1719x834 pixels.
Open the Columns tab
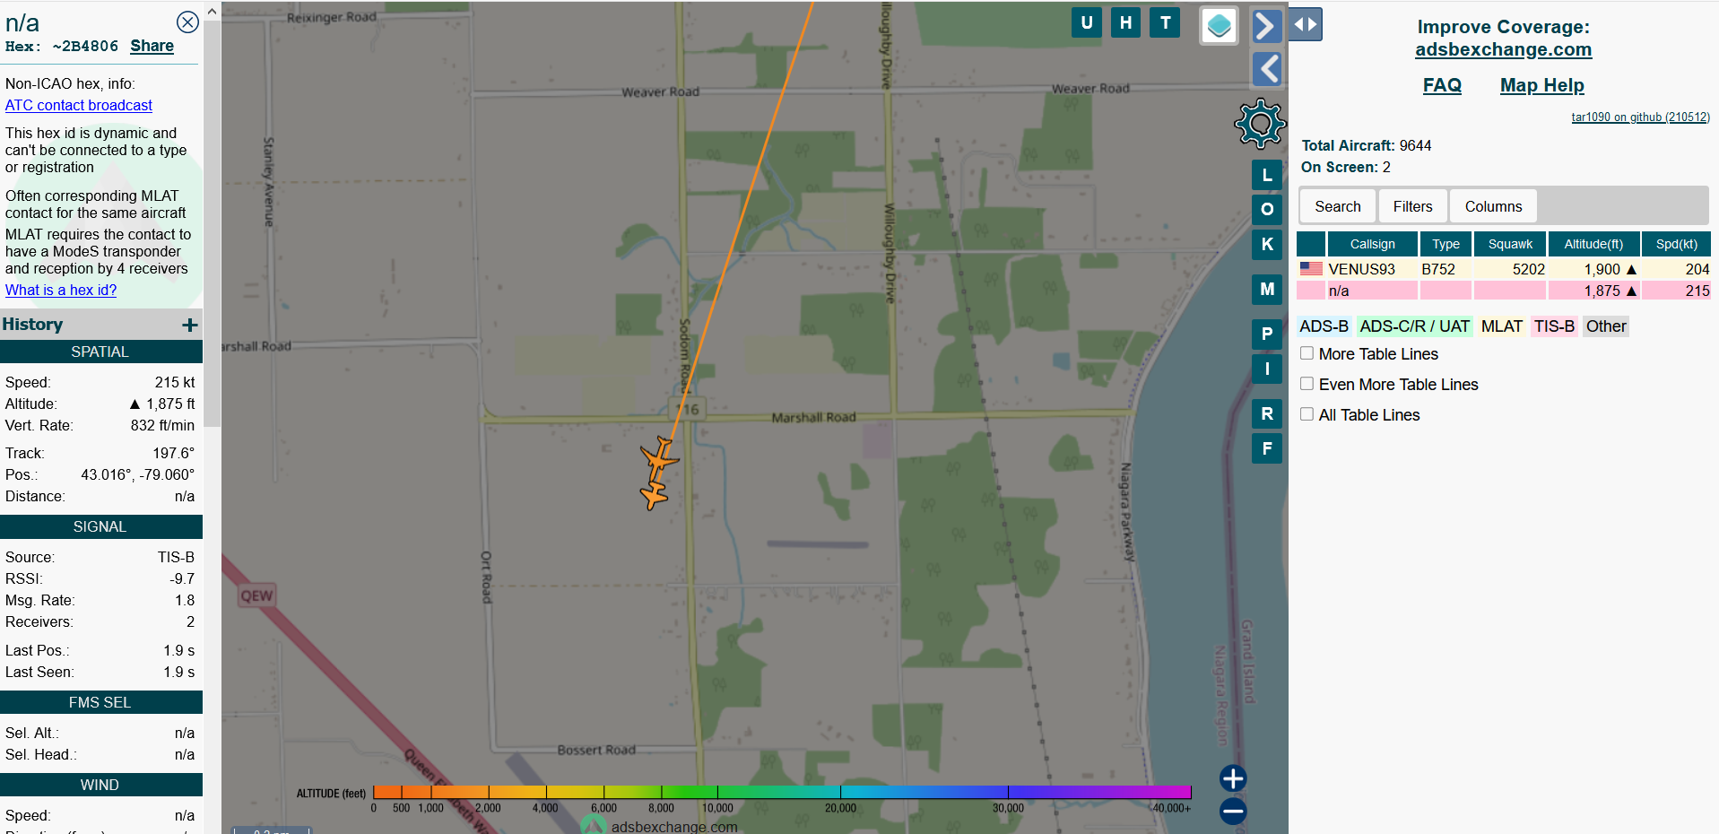pyautogui.click(x=1493, y=206)
